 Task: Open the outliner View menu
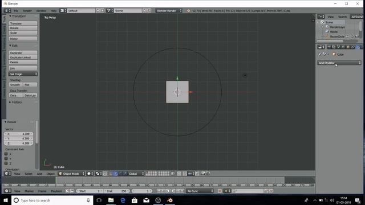point(331,17)
